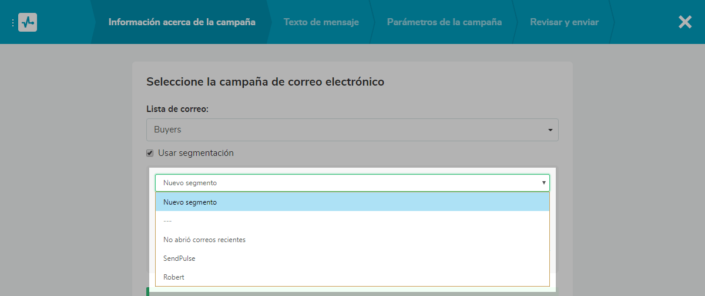The width and height of the screenshot is (705, 296).
Task: Open the three-dot menu beside the logo
Action: point(12,22)
